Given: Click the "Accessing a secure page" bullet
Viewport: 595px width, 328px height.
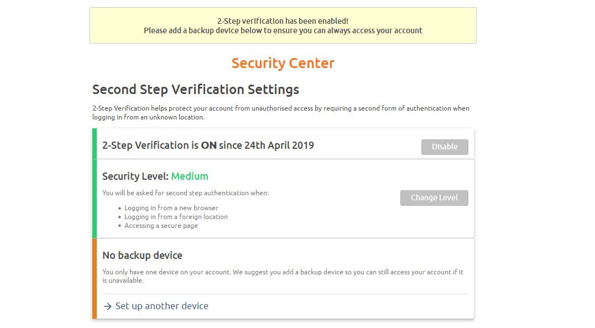Looking at the screenshot, I should (x=161, y=226).
